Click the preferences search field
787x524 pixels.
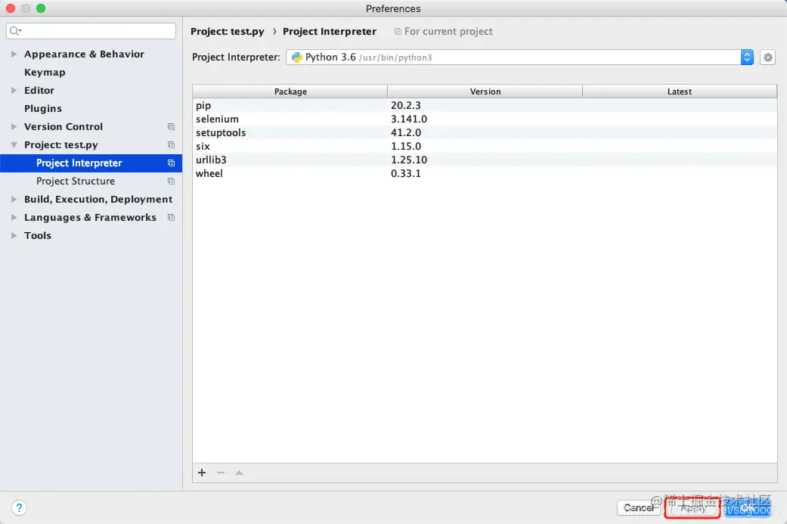click(x=91, y=30)
